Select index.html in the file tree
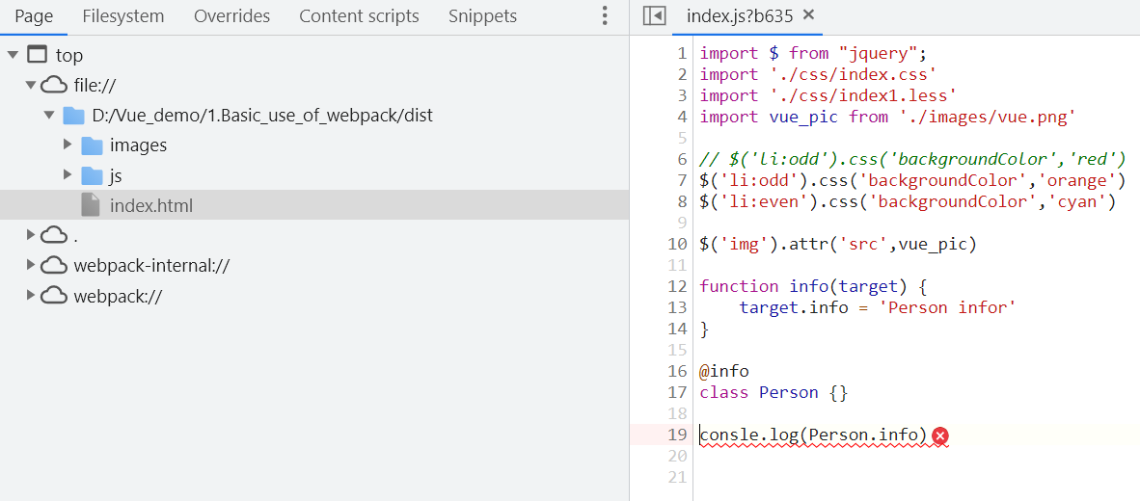This screenshot has width=1140, height=501. click(151, 205)
